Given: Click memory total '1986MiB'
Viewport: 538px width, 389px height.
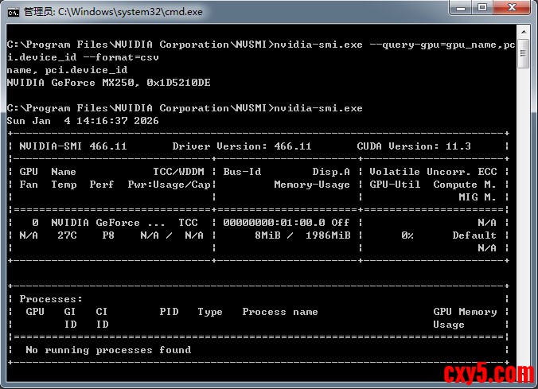Looking at the screenshot, I should (x=328, y=235).
